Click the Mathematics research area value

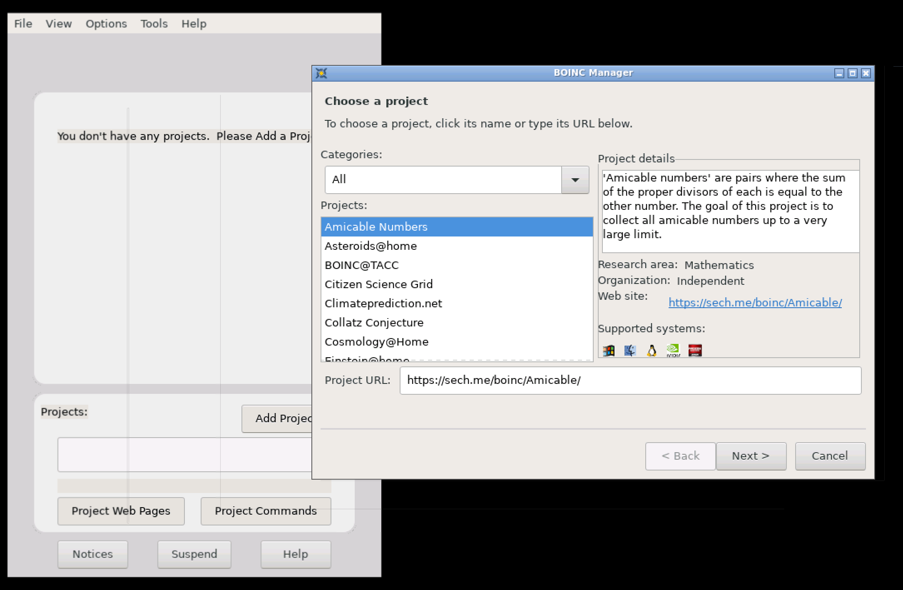pos(719,265)
